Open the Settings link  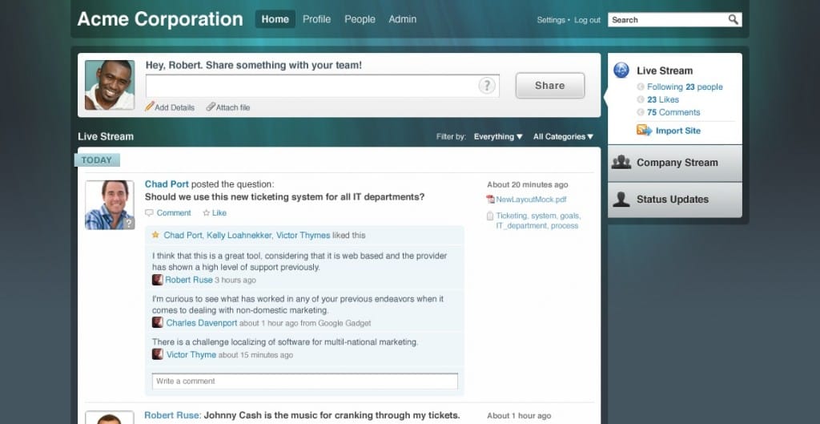(551, 20)
